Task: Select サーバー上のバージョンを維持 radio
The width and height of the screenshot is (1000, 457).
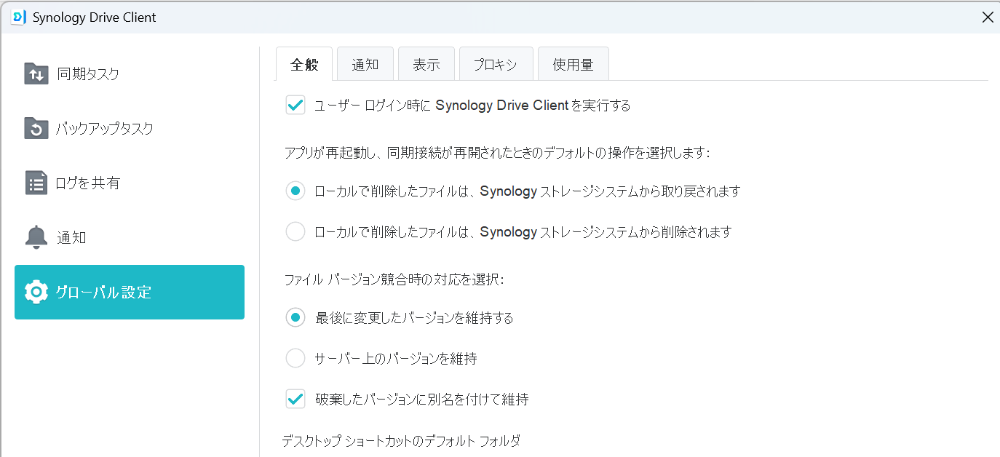Action: point(295,358)
